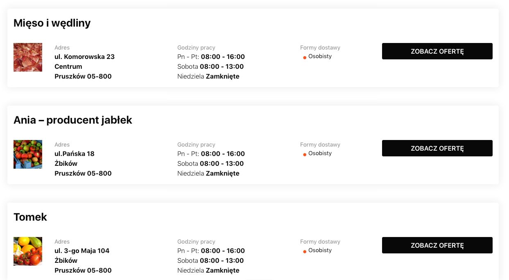
Task: Select the Tomek seller heading
Action: click(30, 217)
